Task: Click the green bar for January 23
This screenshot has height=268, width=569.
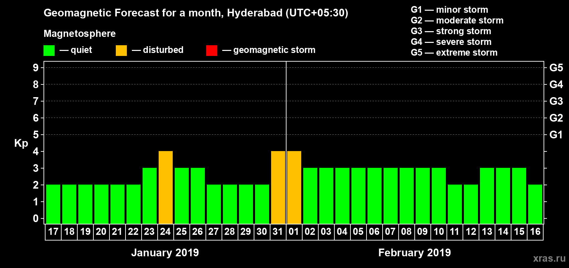Action: pyautogui.click(x=150, y=196)
